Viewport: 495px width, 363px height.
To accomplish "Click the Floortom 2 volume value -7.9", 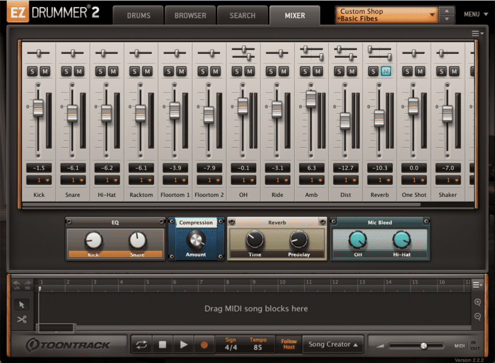I will pos(209,168).
